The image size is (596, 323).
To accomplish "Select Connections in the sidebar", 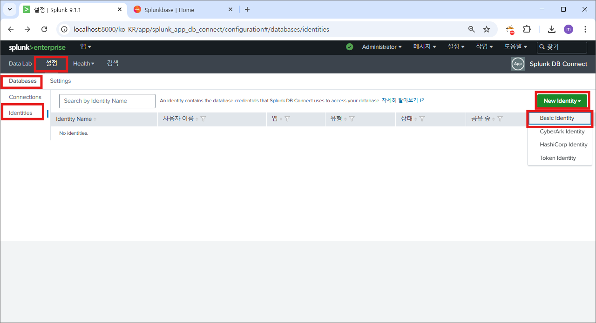I will [x=25, y=97].
